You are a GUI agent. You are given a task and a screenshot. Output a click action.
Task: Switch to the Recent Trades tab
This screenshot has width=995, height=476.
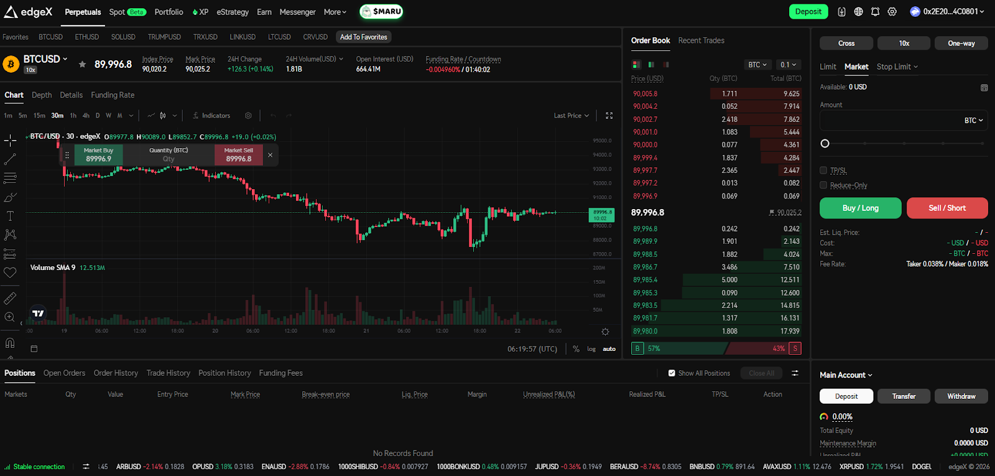[x=701, y=40]
